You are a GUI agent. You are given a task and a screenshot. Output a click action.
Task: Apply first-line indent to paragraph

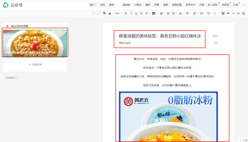tap(168, 13)
